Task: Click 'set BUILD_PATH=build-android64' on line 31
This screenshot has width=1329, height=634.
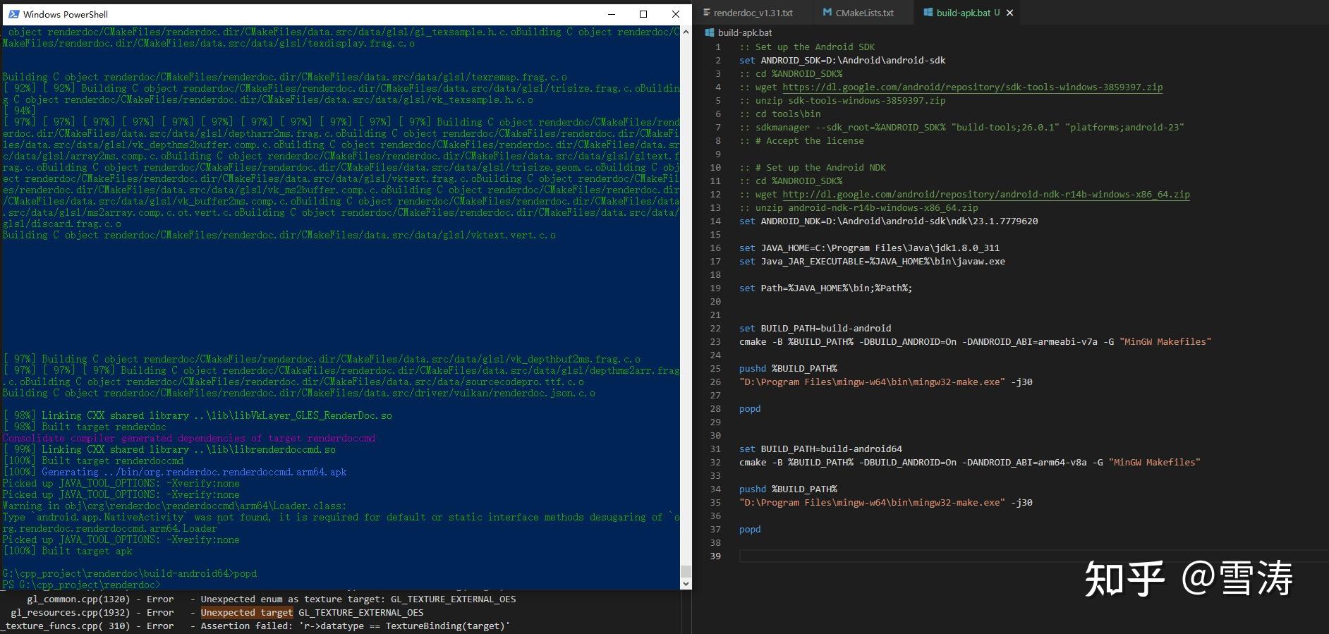Action: tap(820, 449)
